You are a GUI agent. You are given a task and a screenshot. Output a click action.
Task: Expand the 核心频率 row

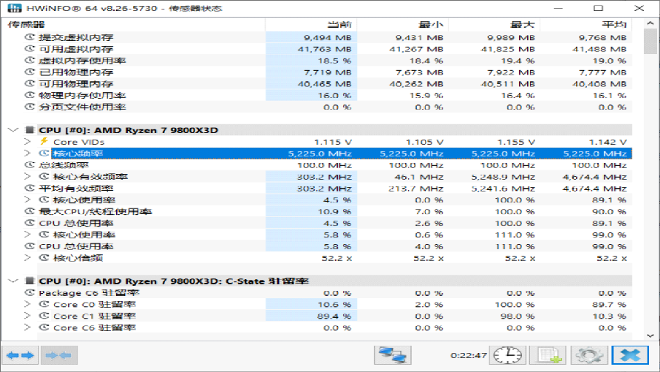coord(27,153)
